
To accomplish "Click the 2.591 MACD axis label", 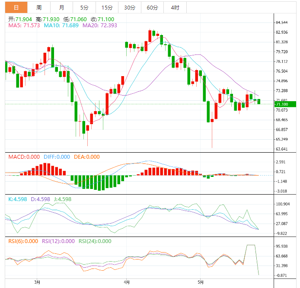I will tap(281, 162).
